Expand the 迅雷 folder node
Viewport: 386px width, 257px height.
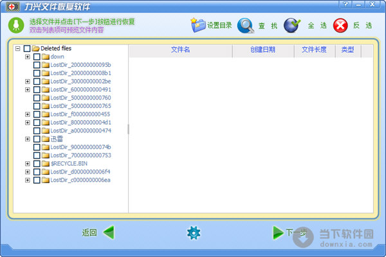pos(28,139)
